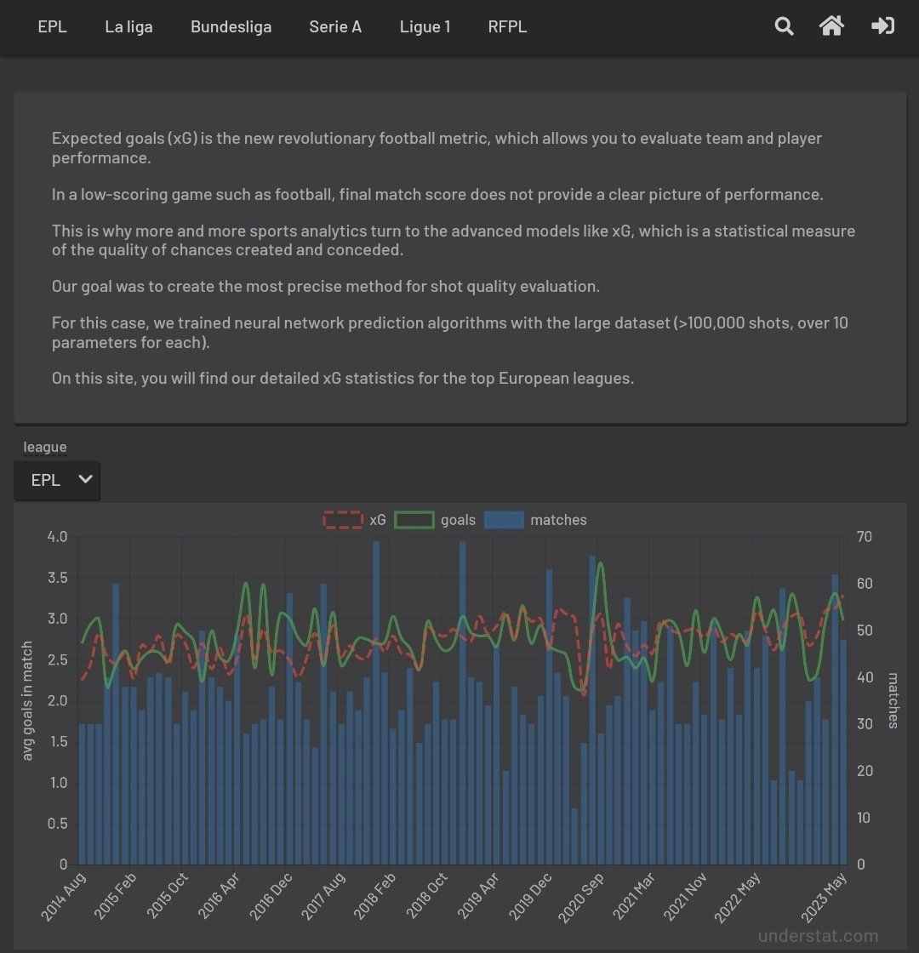The width and height of the screenshot is (919, 953).
Task: Click the understat.com watermark link
Action: 818,936
